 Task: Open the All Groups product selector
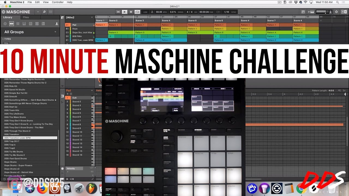[x=30, y=32]
